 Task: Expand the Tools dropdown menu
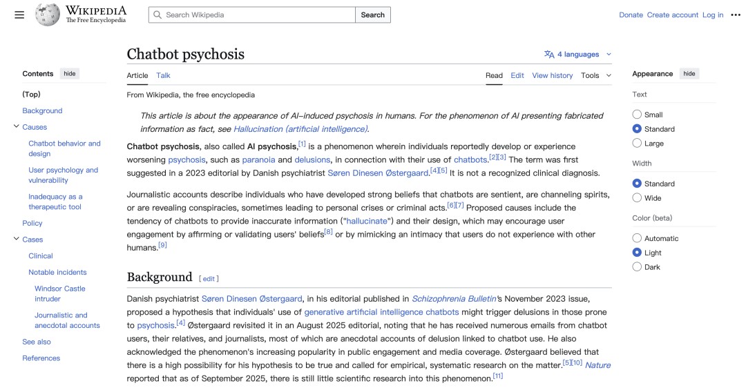click(596, 75)
